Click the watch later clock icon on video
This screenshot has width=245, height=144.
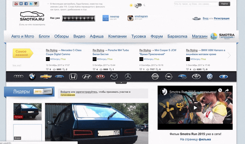pos(220,90)
